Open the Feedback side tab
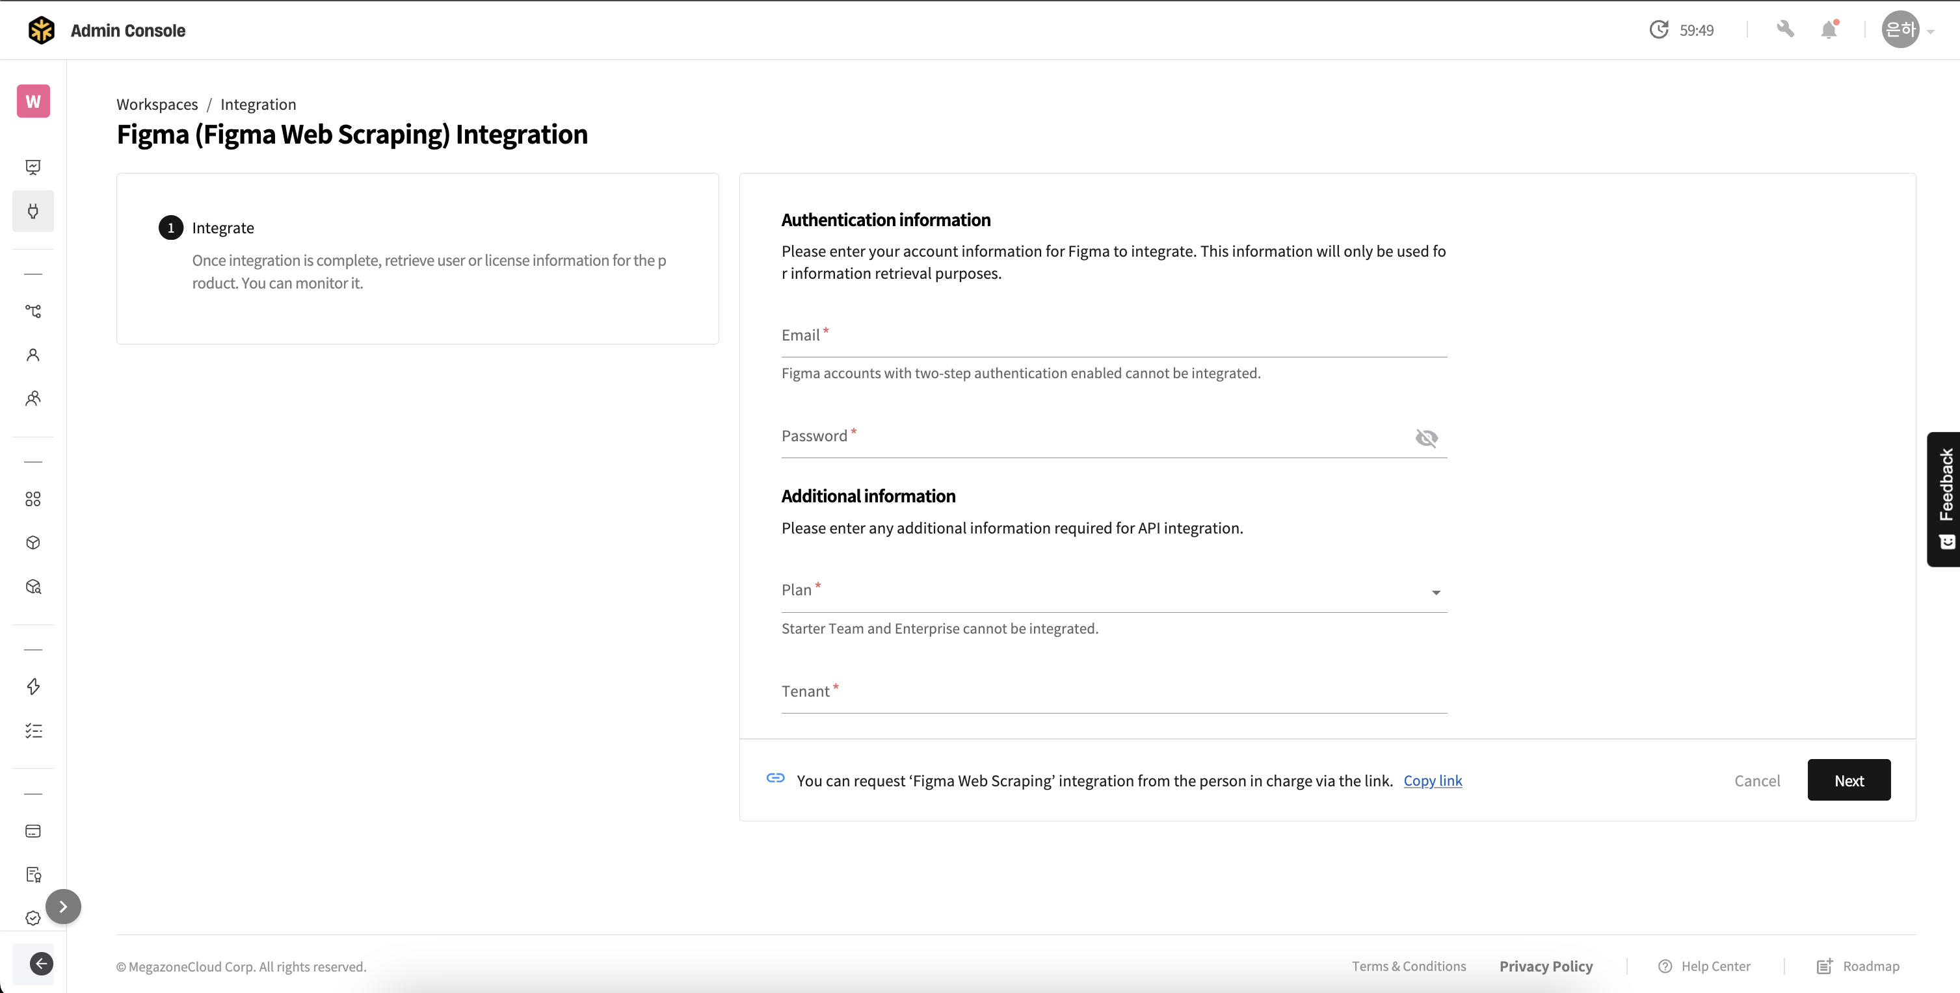Image resolution: width=1960 pixels, height=993 pixels. (x=1944, y=499)
